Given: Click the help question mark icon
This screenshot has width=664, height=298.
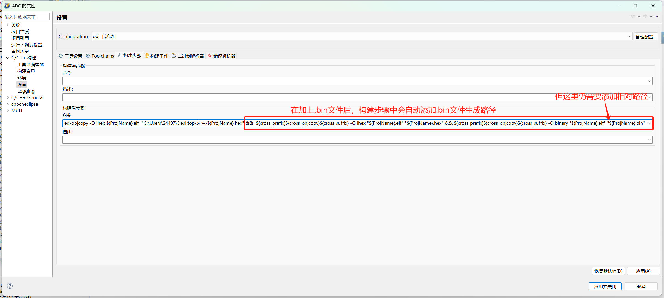Looking at the screenshot, I should pyautogui.click(x=10, y=286).
